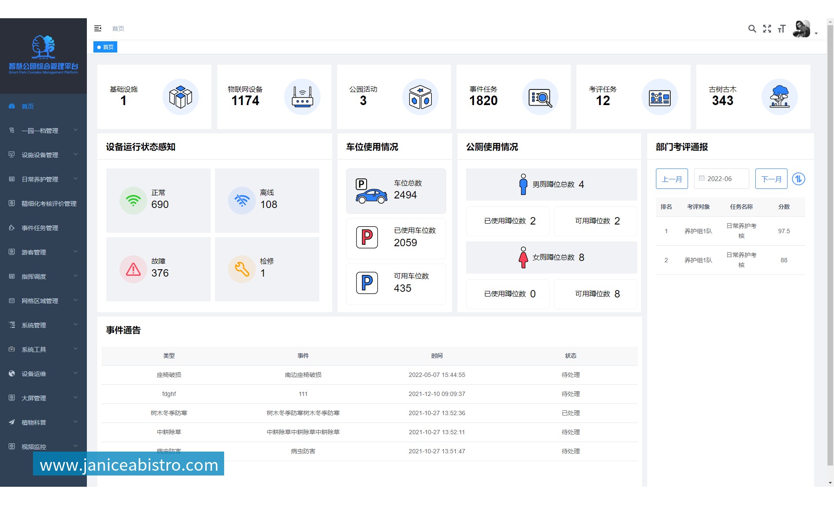Expand 设施设备管理 menu
Image resolution: width=834 pixels, height=505 pixels.
[43, 155]
